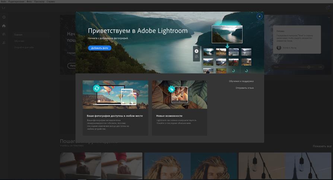
Task: Click the add photos icon in left sidebar
Action: [4, 17]
